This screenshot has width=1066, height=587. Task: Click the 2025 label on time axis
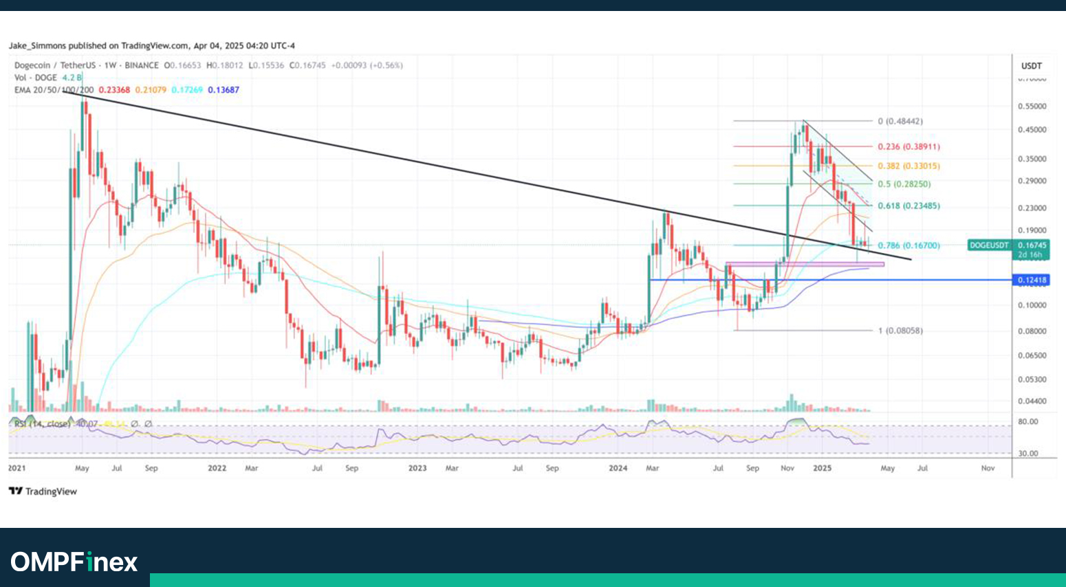(x=823, y=468)
